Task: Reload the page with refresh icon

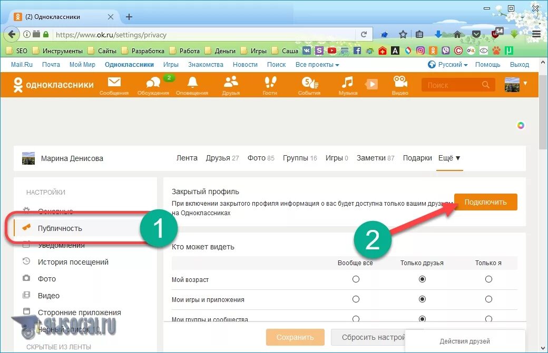Action: (x=364, y=35)
